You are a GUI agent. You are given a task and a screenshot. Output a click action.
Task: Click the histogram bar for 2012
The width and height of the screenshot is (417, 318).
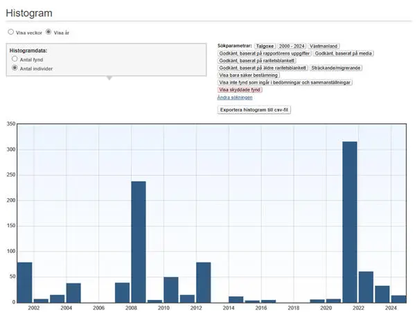pyautogui.click(x=204, y=282)
